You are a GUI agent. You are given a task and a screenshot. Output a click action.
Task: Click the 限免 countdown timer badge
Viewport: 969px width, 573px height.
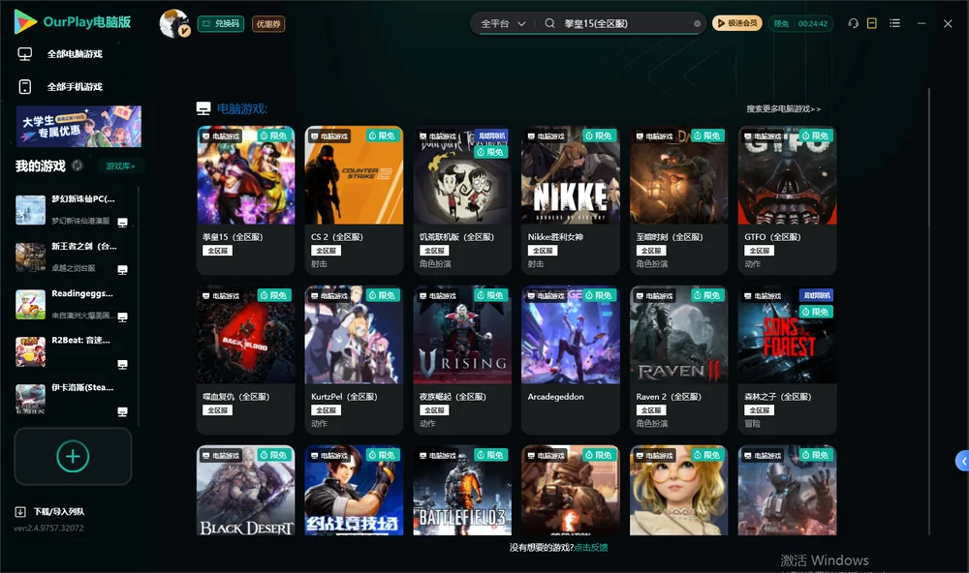click(x=800, y=23)
